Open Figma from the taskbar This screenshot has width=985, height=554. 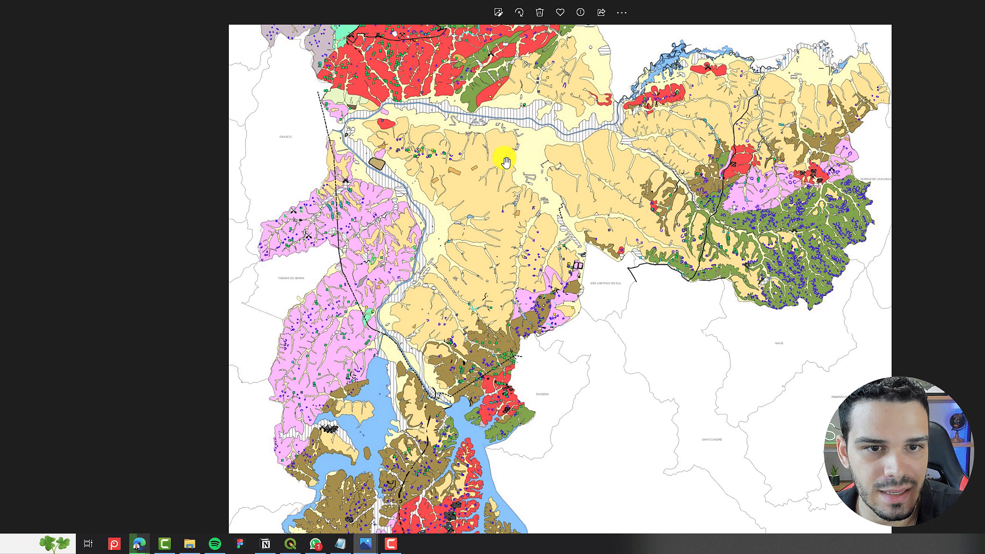(240, 544)
